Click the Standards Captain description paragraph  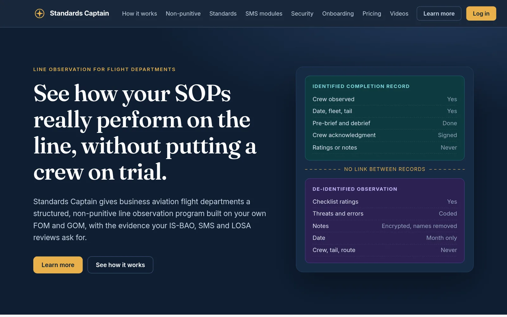click(x=150, y=219)
